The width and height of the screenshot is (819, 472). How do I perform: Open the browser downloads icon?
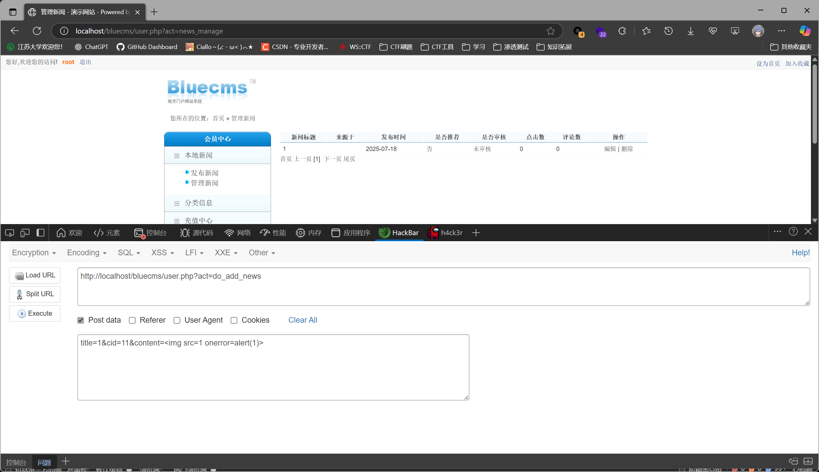(690, 31)
